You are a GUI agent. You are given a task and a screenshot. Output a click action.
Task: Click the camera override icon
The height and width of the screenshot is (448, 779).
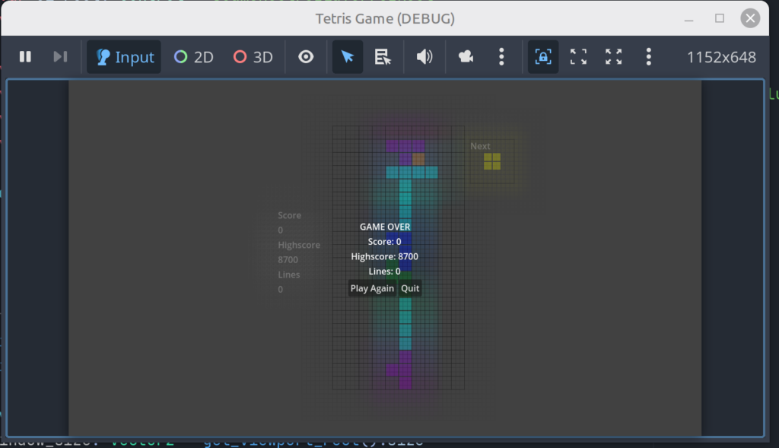(x=466, y=57)
